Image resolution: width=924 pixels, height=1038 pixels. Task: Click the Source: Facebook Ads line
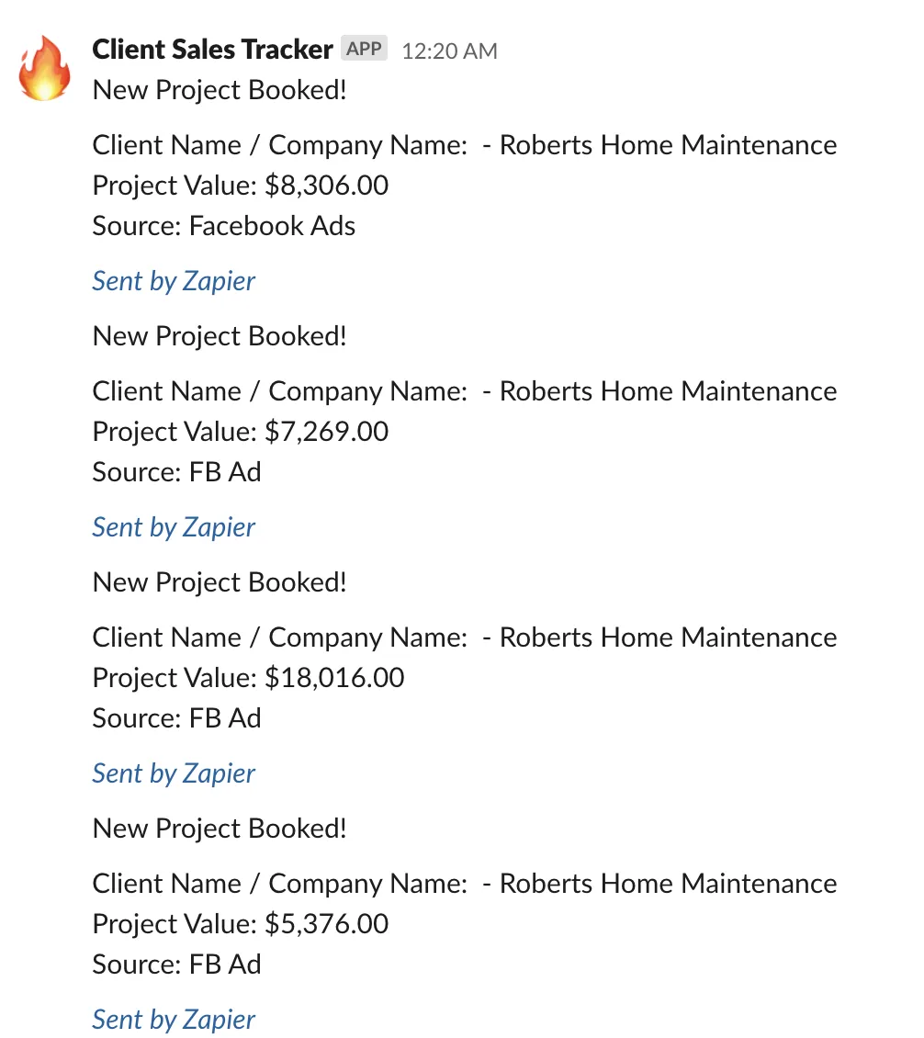click(224, 226)
